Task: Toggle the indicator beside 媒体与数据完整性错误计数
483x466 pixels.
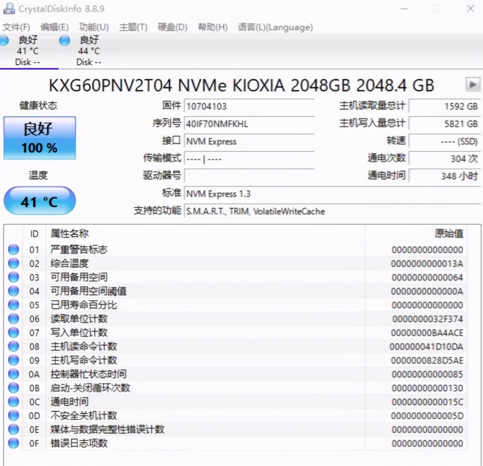Action: pyautogui.click(x=13, y=430)
